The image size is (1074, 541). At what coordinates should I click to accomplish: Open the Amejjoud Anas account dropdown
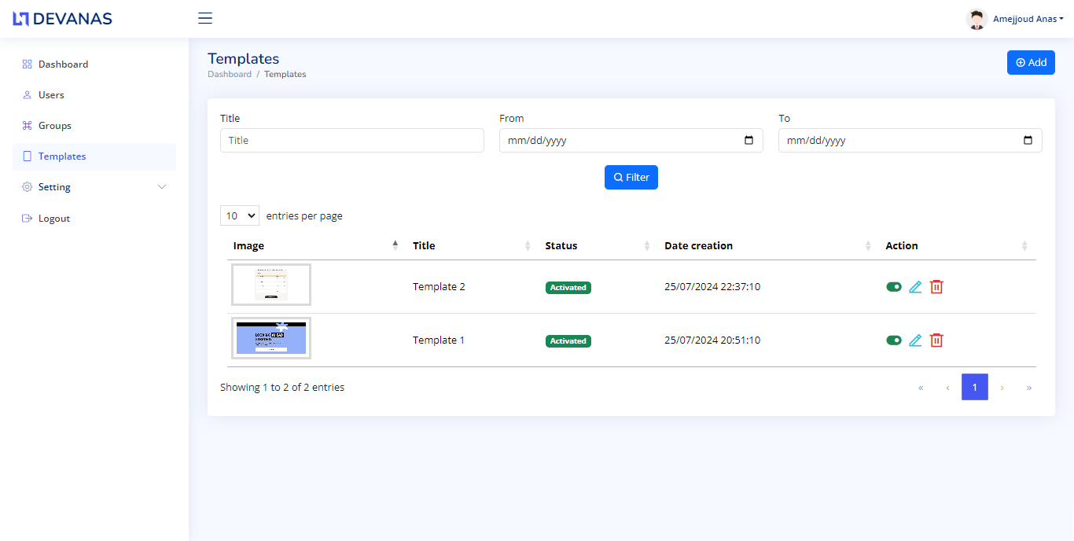(1027, 18)
